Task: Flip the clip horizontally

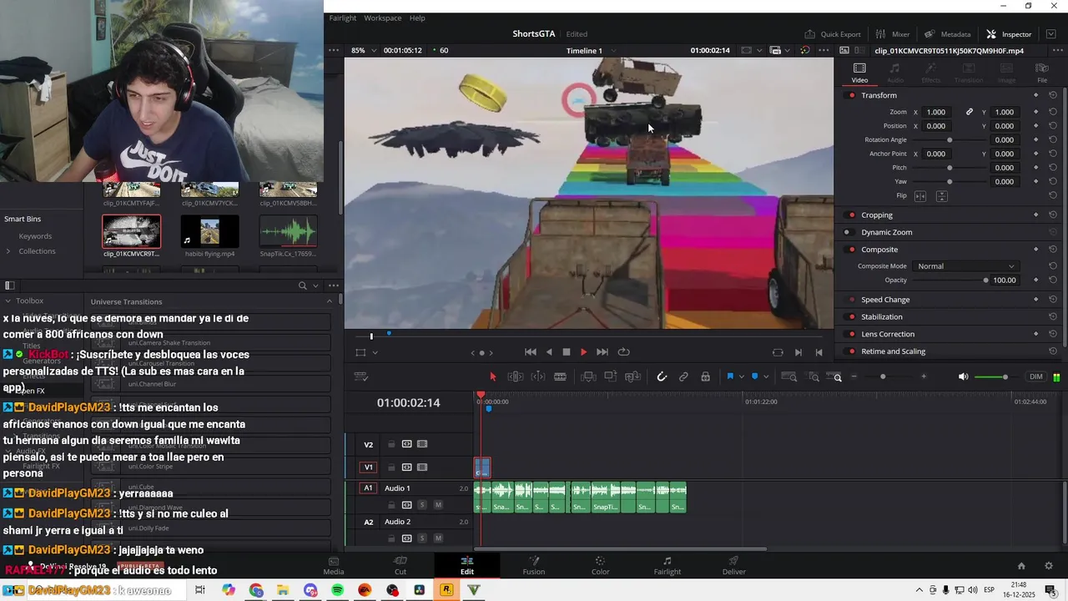Action: (x=920, y=196)
